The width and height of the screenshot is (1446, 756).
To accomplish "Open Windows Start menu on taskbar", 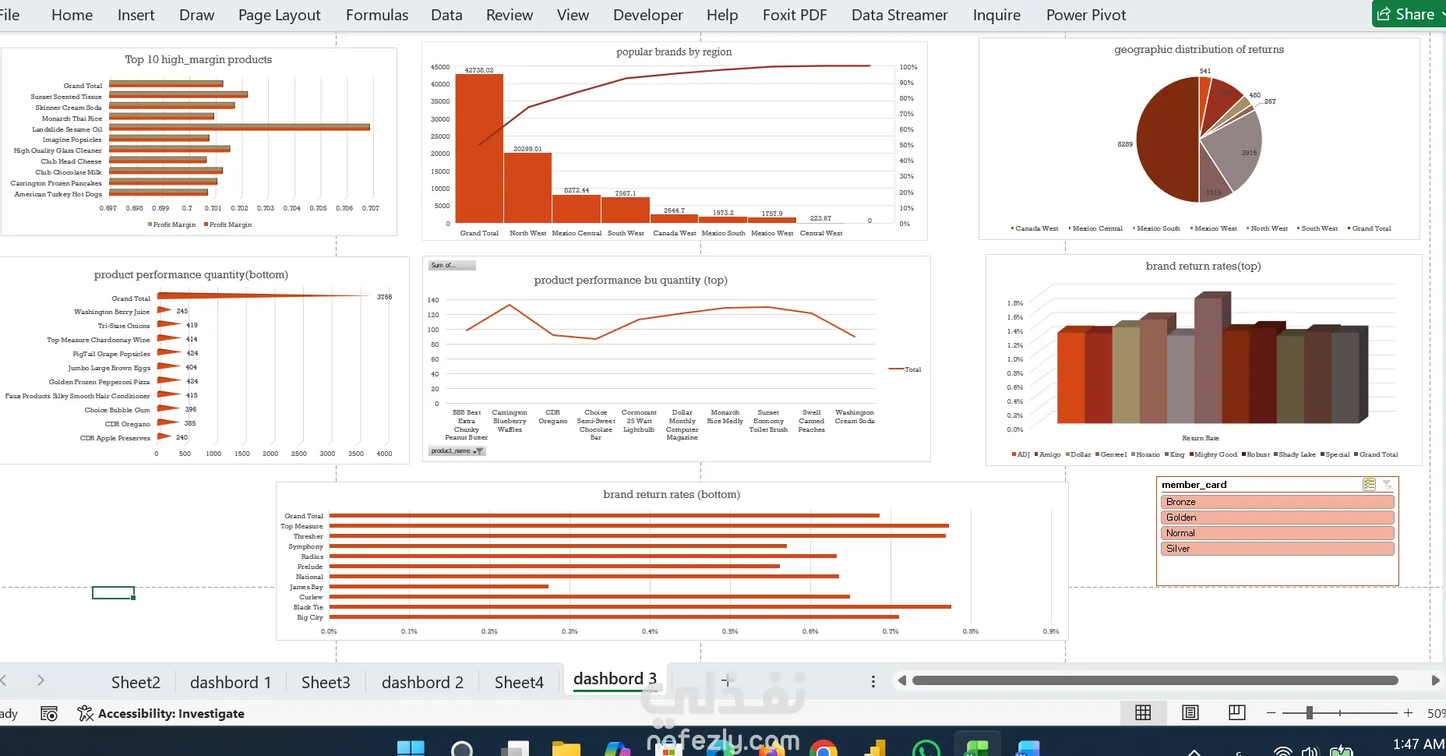I will [411, 748].
